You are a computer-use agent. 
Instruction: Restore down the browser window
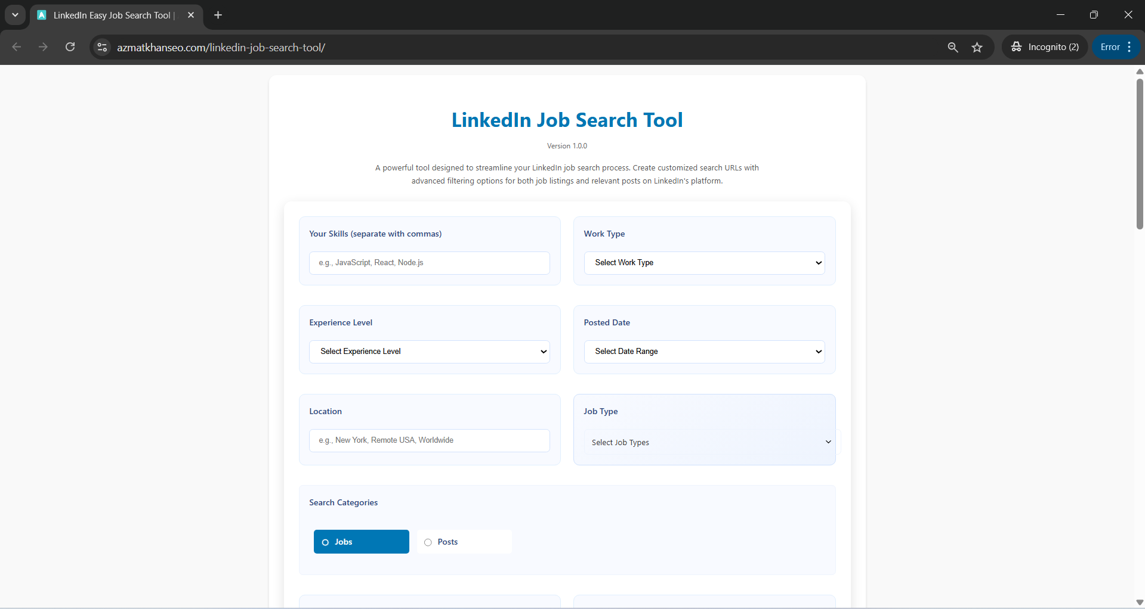tap(1094, 15)
